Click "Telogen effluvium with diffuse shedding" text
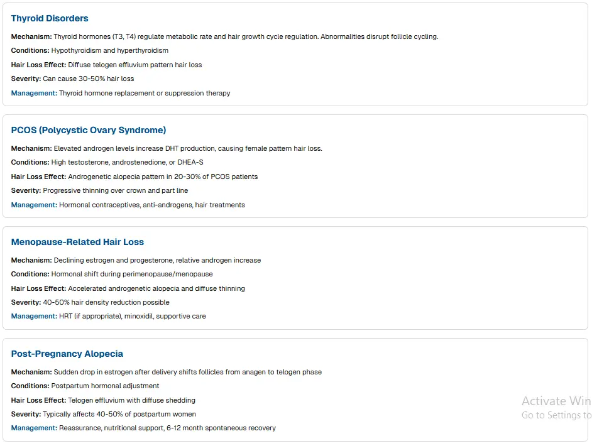 (132, 401)
